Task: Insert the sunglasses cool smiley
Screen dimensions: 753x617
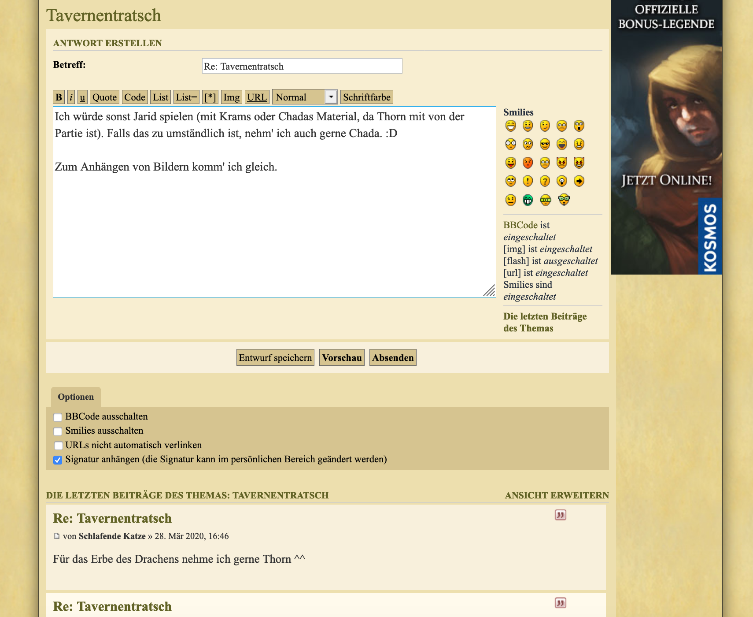Action: tap(545, 145)
